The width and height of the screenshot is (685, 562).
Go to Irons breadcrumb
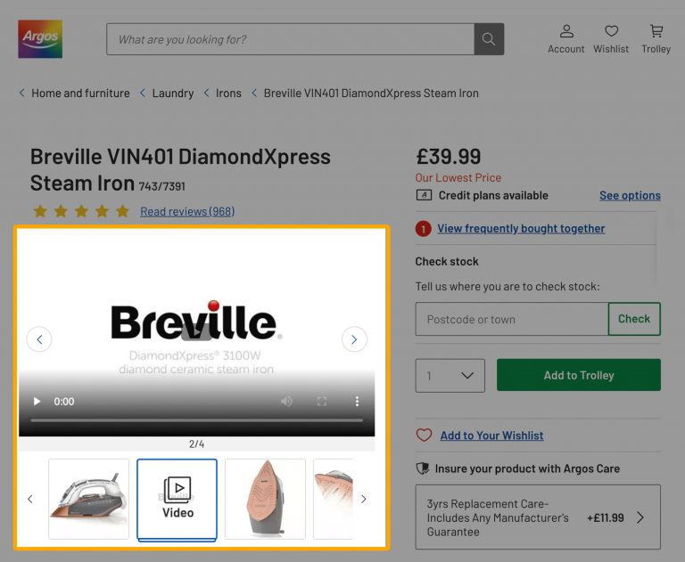click(228, 94)
